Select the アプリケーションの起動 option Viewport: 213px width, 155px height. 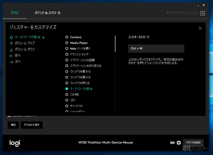(x=80, y=60)
